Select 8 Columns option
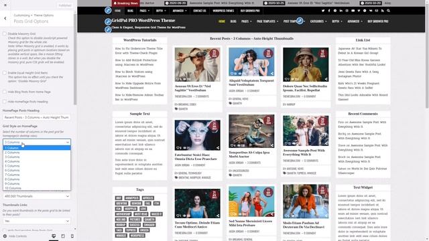This screenshot has width=429, height=241. [37, 179]
